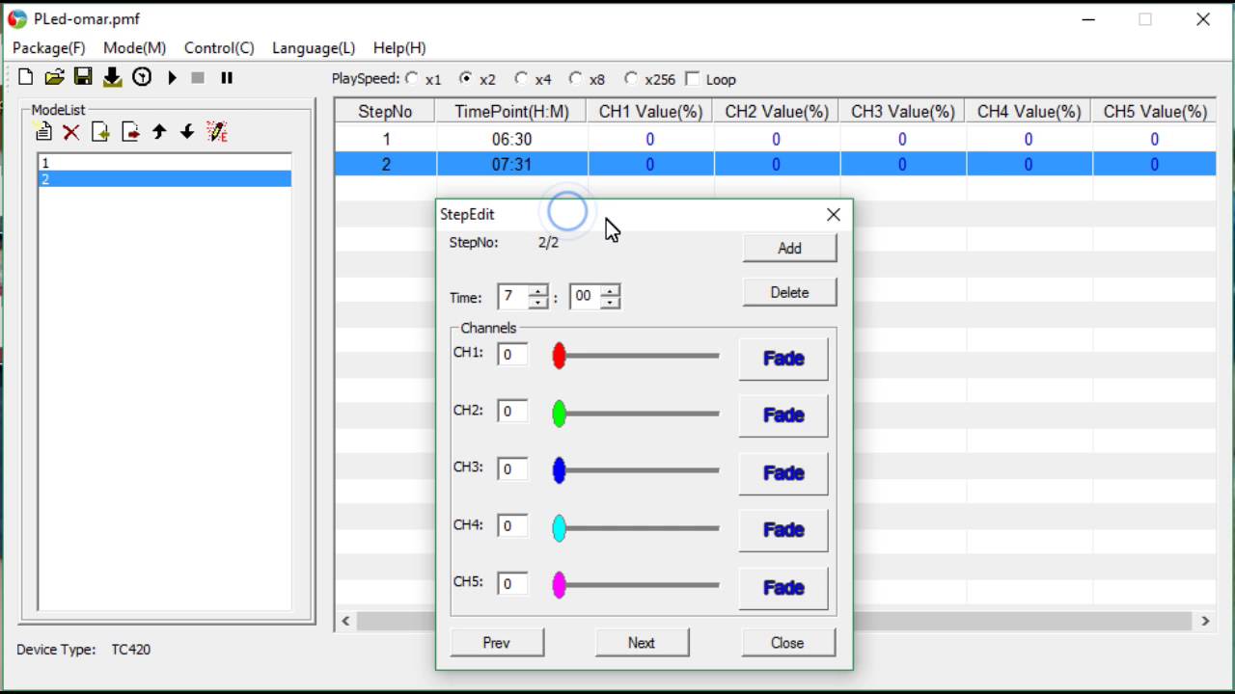
Task: Click the Fade button for CH1
Action: pos(783,359)
